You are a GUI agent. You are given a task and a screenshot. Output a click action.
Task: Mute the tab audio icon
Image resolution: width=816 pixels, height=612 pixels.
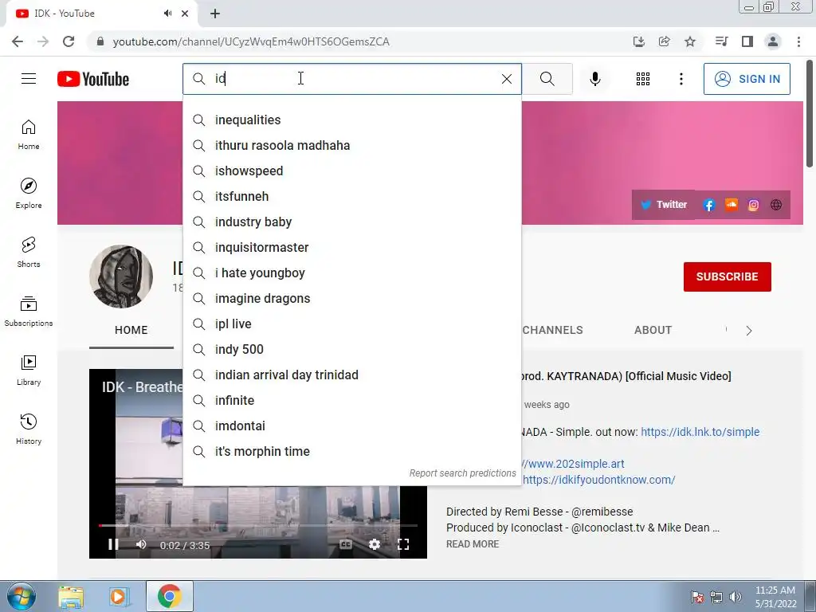point(167,14)
